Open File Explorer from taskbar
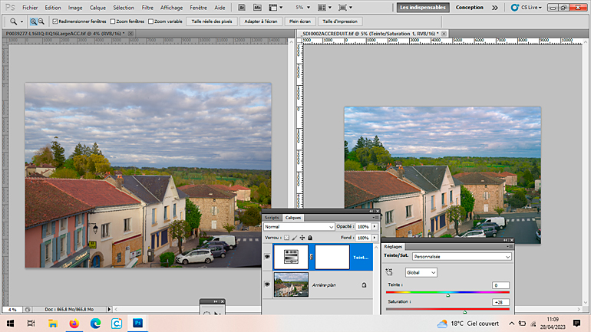 pyautogui.click(x=52, y=324)
